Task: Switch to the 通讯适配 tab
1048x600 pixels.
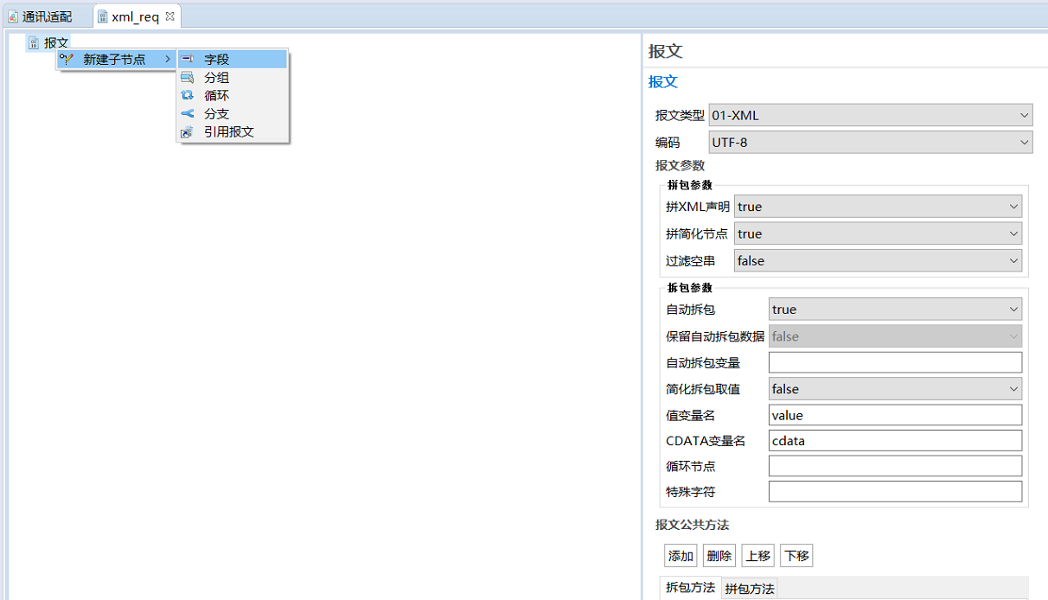Action: tap(47, 17)
